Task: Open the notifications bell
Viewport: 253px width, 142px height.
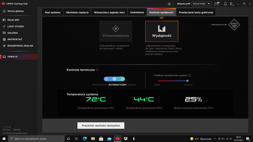Action: pyautogui.click(x=225, y=4)
